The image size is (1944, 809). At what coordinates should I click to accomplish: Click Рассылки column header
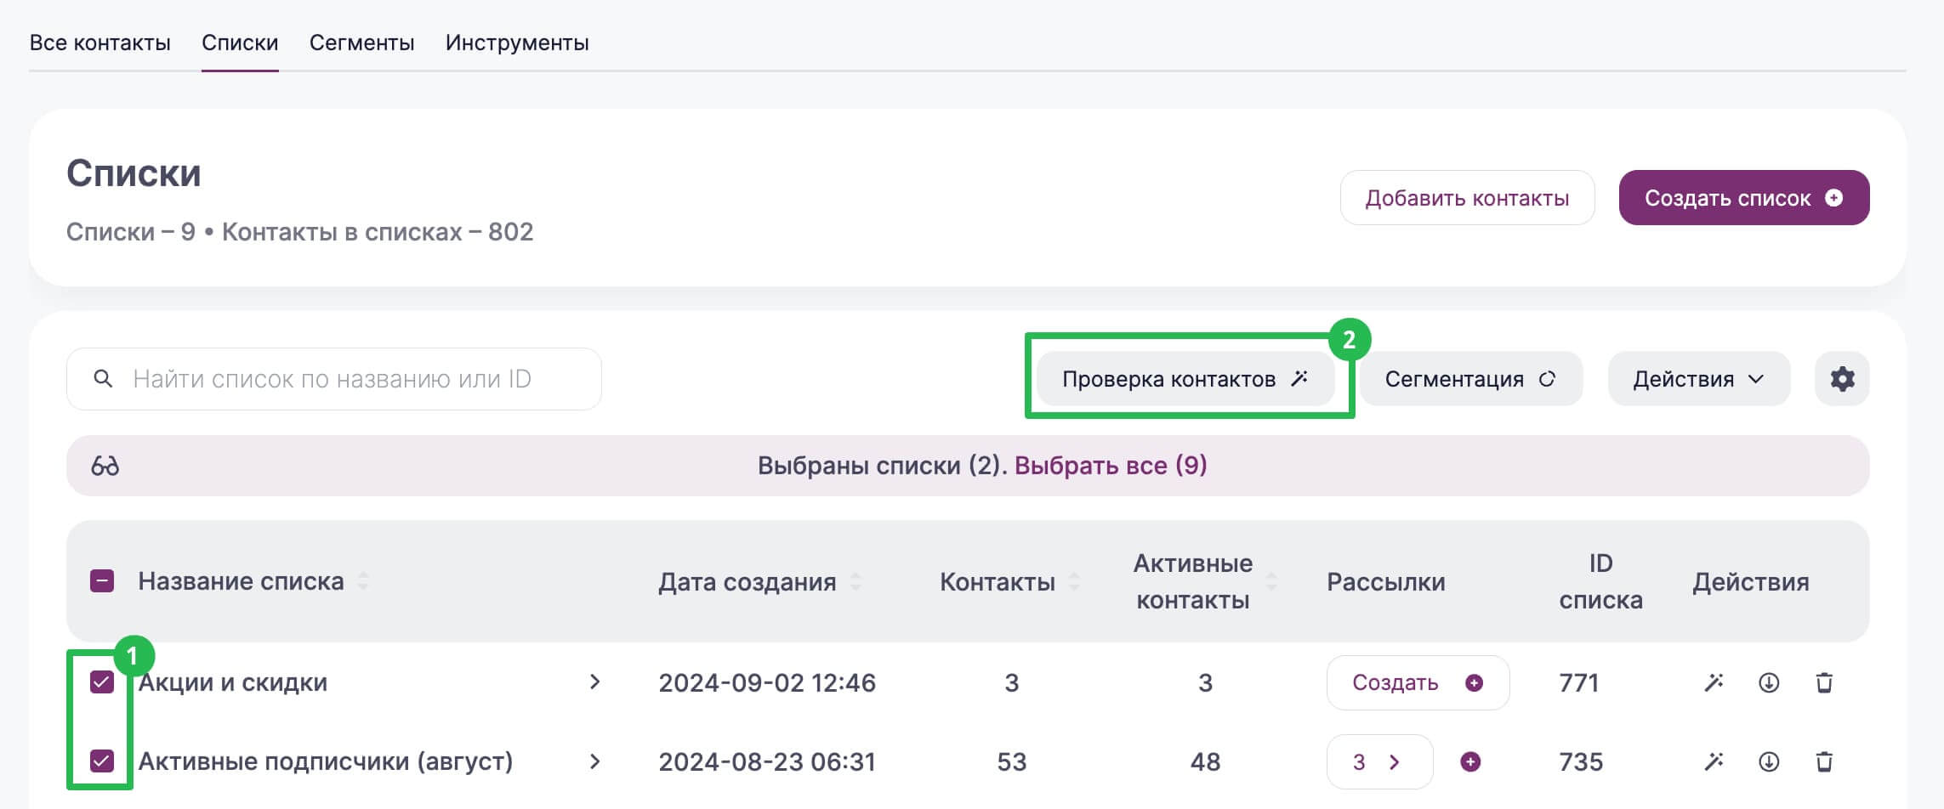[x=1385, y=581]
